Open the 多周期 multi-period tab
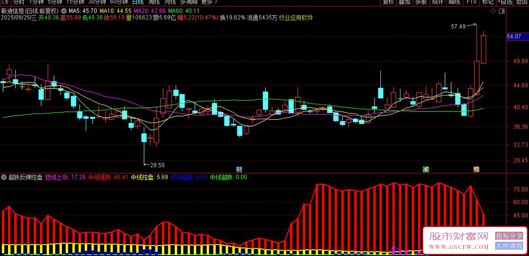 point(188,2)
